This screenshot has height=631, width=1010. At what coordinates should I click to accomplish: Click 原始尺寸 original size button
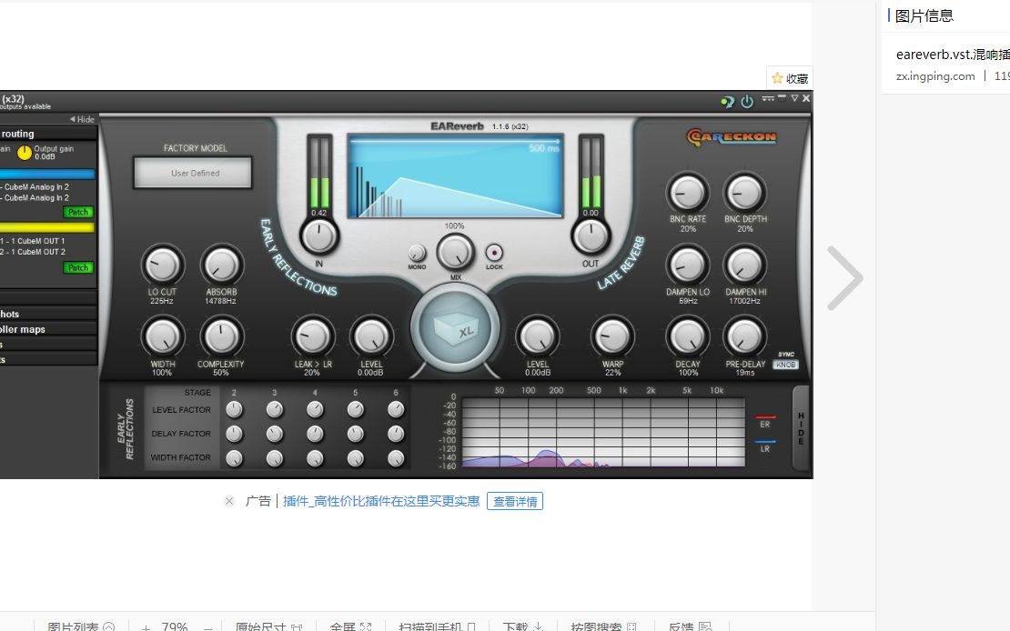click(x=268, y=626)
